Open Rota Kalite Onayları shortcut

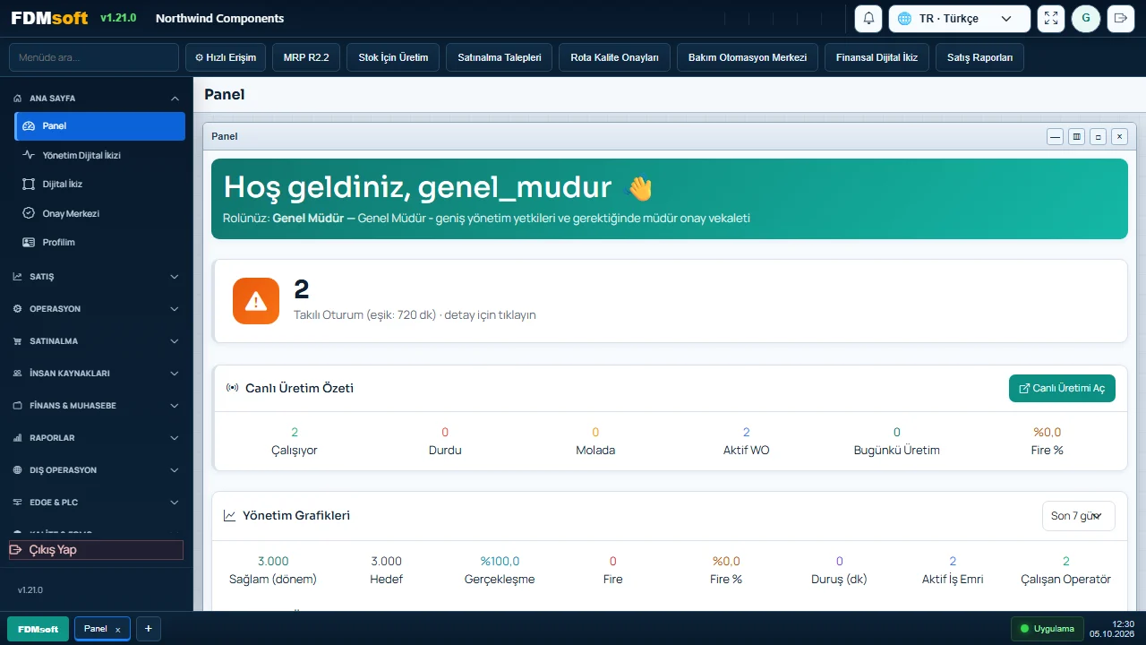click(x=615, y=57)
